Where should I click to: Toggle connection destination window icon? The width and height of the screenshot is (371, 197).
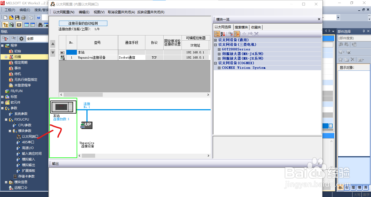tap(12, 25)
